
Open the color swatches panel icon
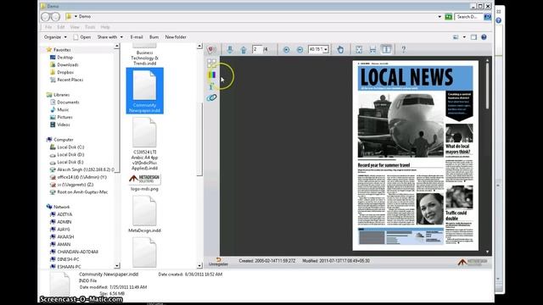point(212,75)
